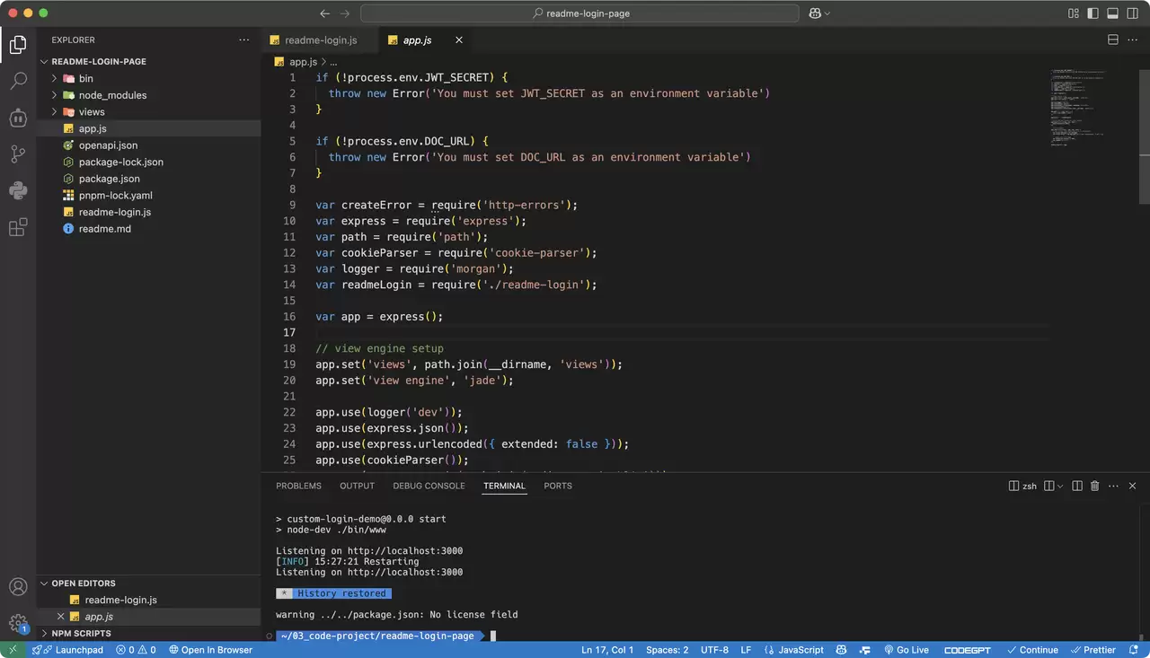This screenshot has width=1150, height=658.
Task: Select the zsh terminal entry
Action: click(1022, 486)
